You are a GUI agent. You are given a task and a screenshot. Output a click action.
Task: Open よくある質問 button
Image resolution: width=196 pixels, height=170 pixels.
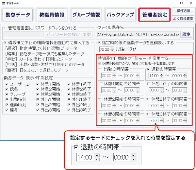tap(182, 19)
